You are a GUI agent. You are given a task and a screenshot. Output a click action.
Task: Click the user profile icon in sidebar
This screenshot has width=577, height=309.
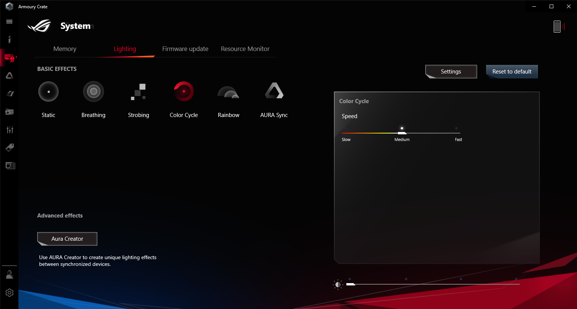coord(10,275)
